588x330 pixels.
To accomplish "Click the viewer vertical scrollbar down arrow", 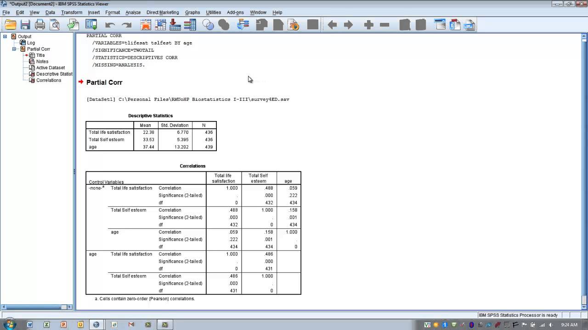I will (x=584, y=307).
